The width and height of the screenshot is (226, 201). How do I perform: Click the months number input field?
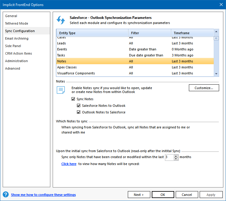coord(169,157)
